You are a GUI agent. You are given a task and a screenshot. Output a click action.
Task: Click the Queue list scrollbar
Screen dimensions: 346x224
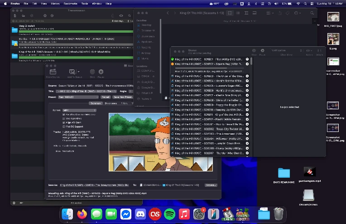pos(251,61)
